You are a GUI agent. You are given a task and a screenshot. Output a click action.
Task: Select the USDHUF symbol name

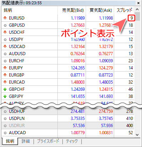pyautogui.click(x=17, y=111)
